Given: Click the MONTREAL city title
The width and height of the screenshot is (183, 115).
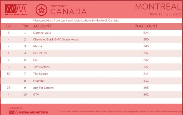Looking at the screenshot, I should 158,7.
